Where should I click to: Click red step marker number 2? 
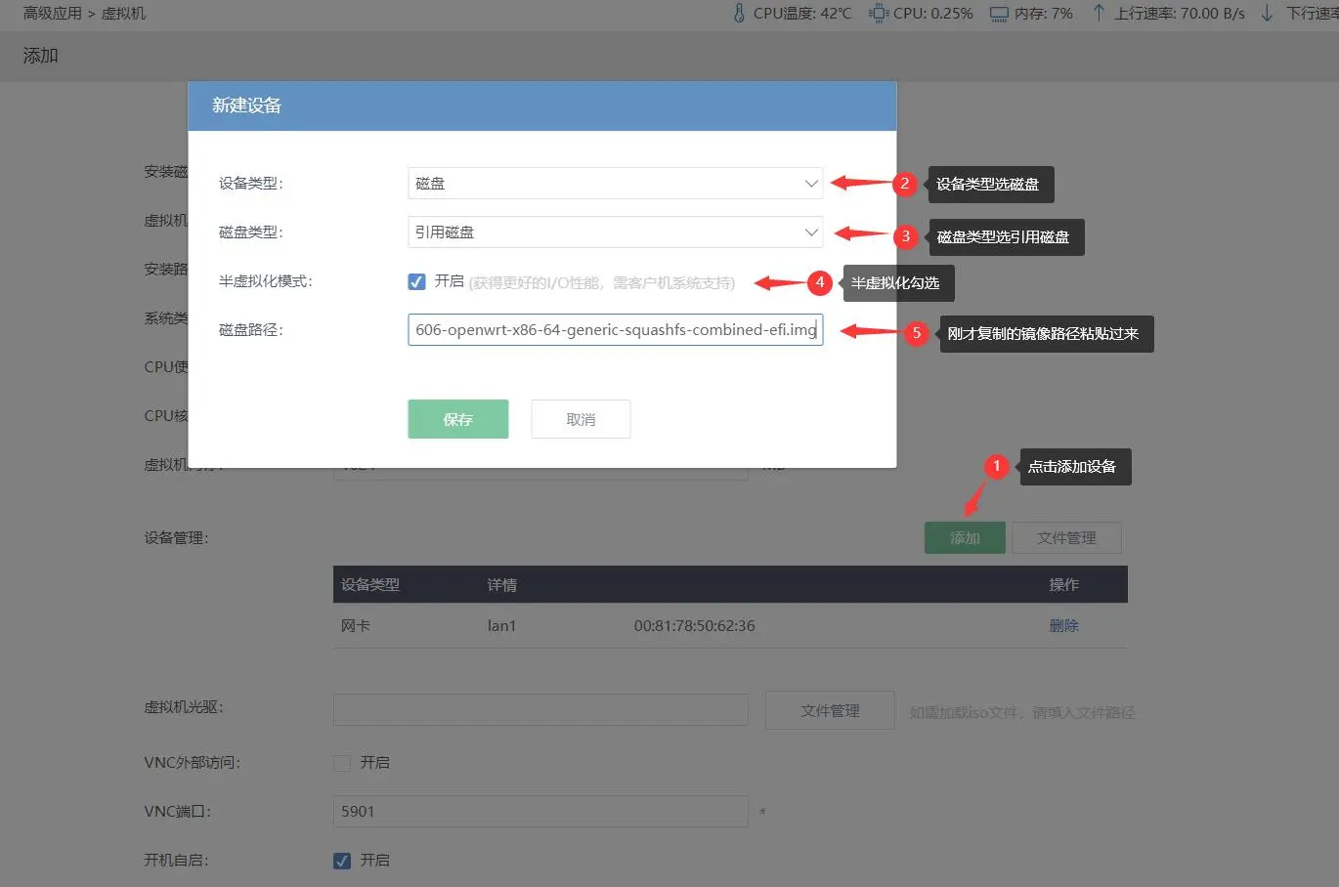[x=905, y=184]
